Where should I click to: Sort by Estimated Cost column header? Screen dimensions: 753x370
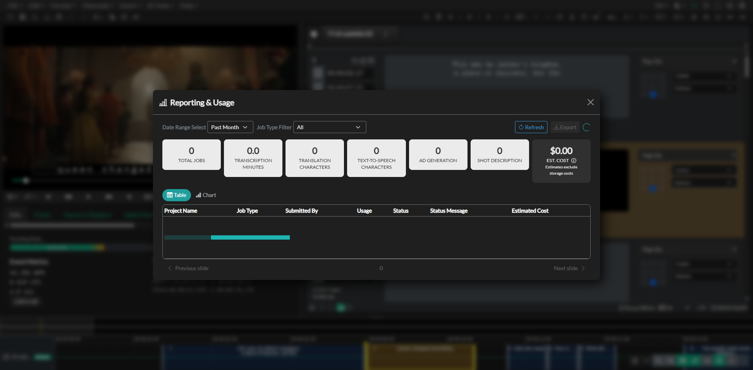point(530,211)
